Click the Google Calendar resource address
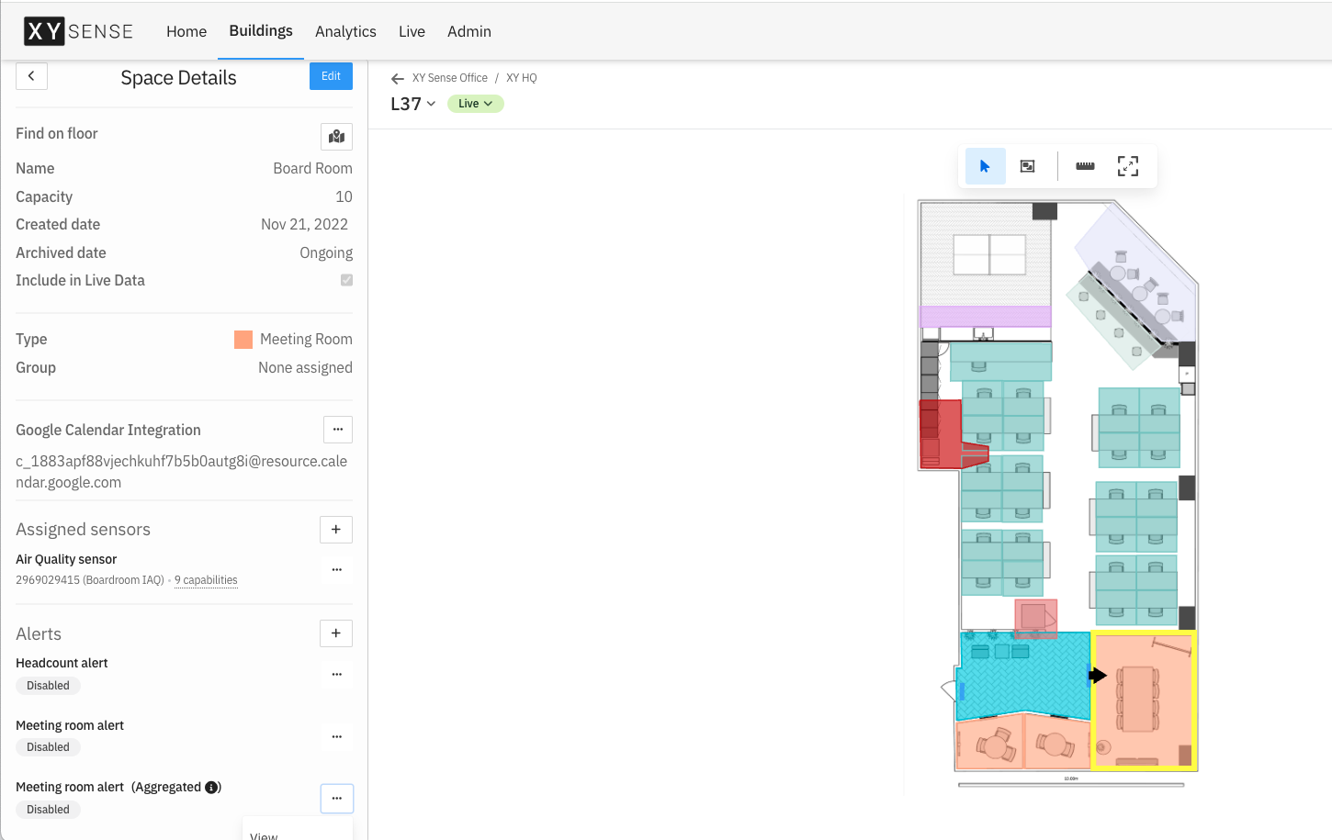This screenshot has width=1332, height=840. [x=182, y=472]
